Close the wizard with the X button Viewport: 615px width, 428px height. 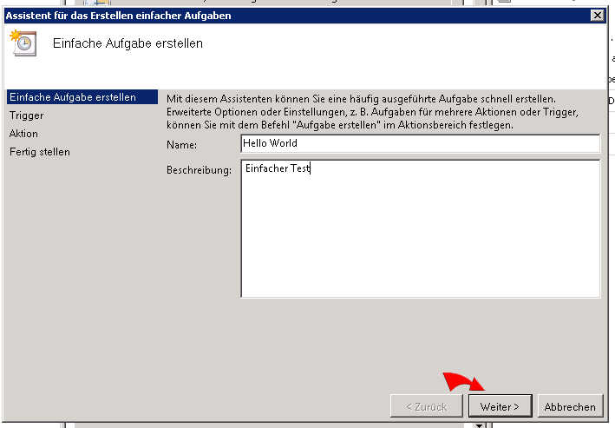click(596, 16)
